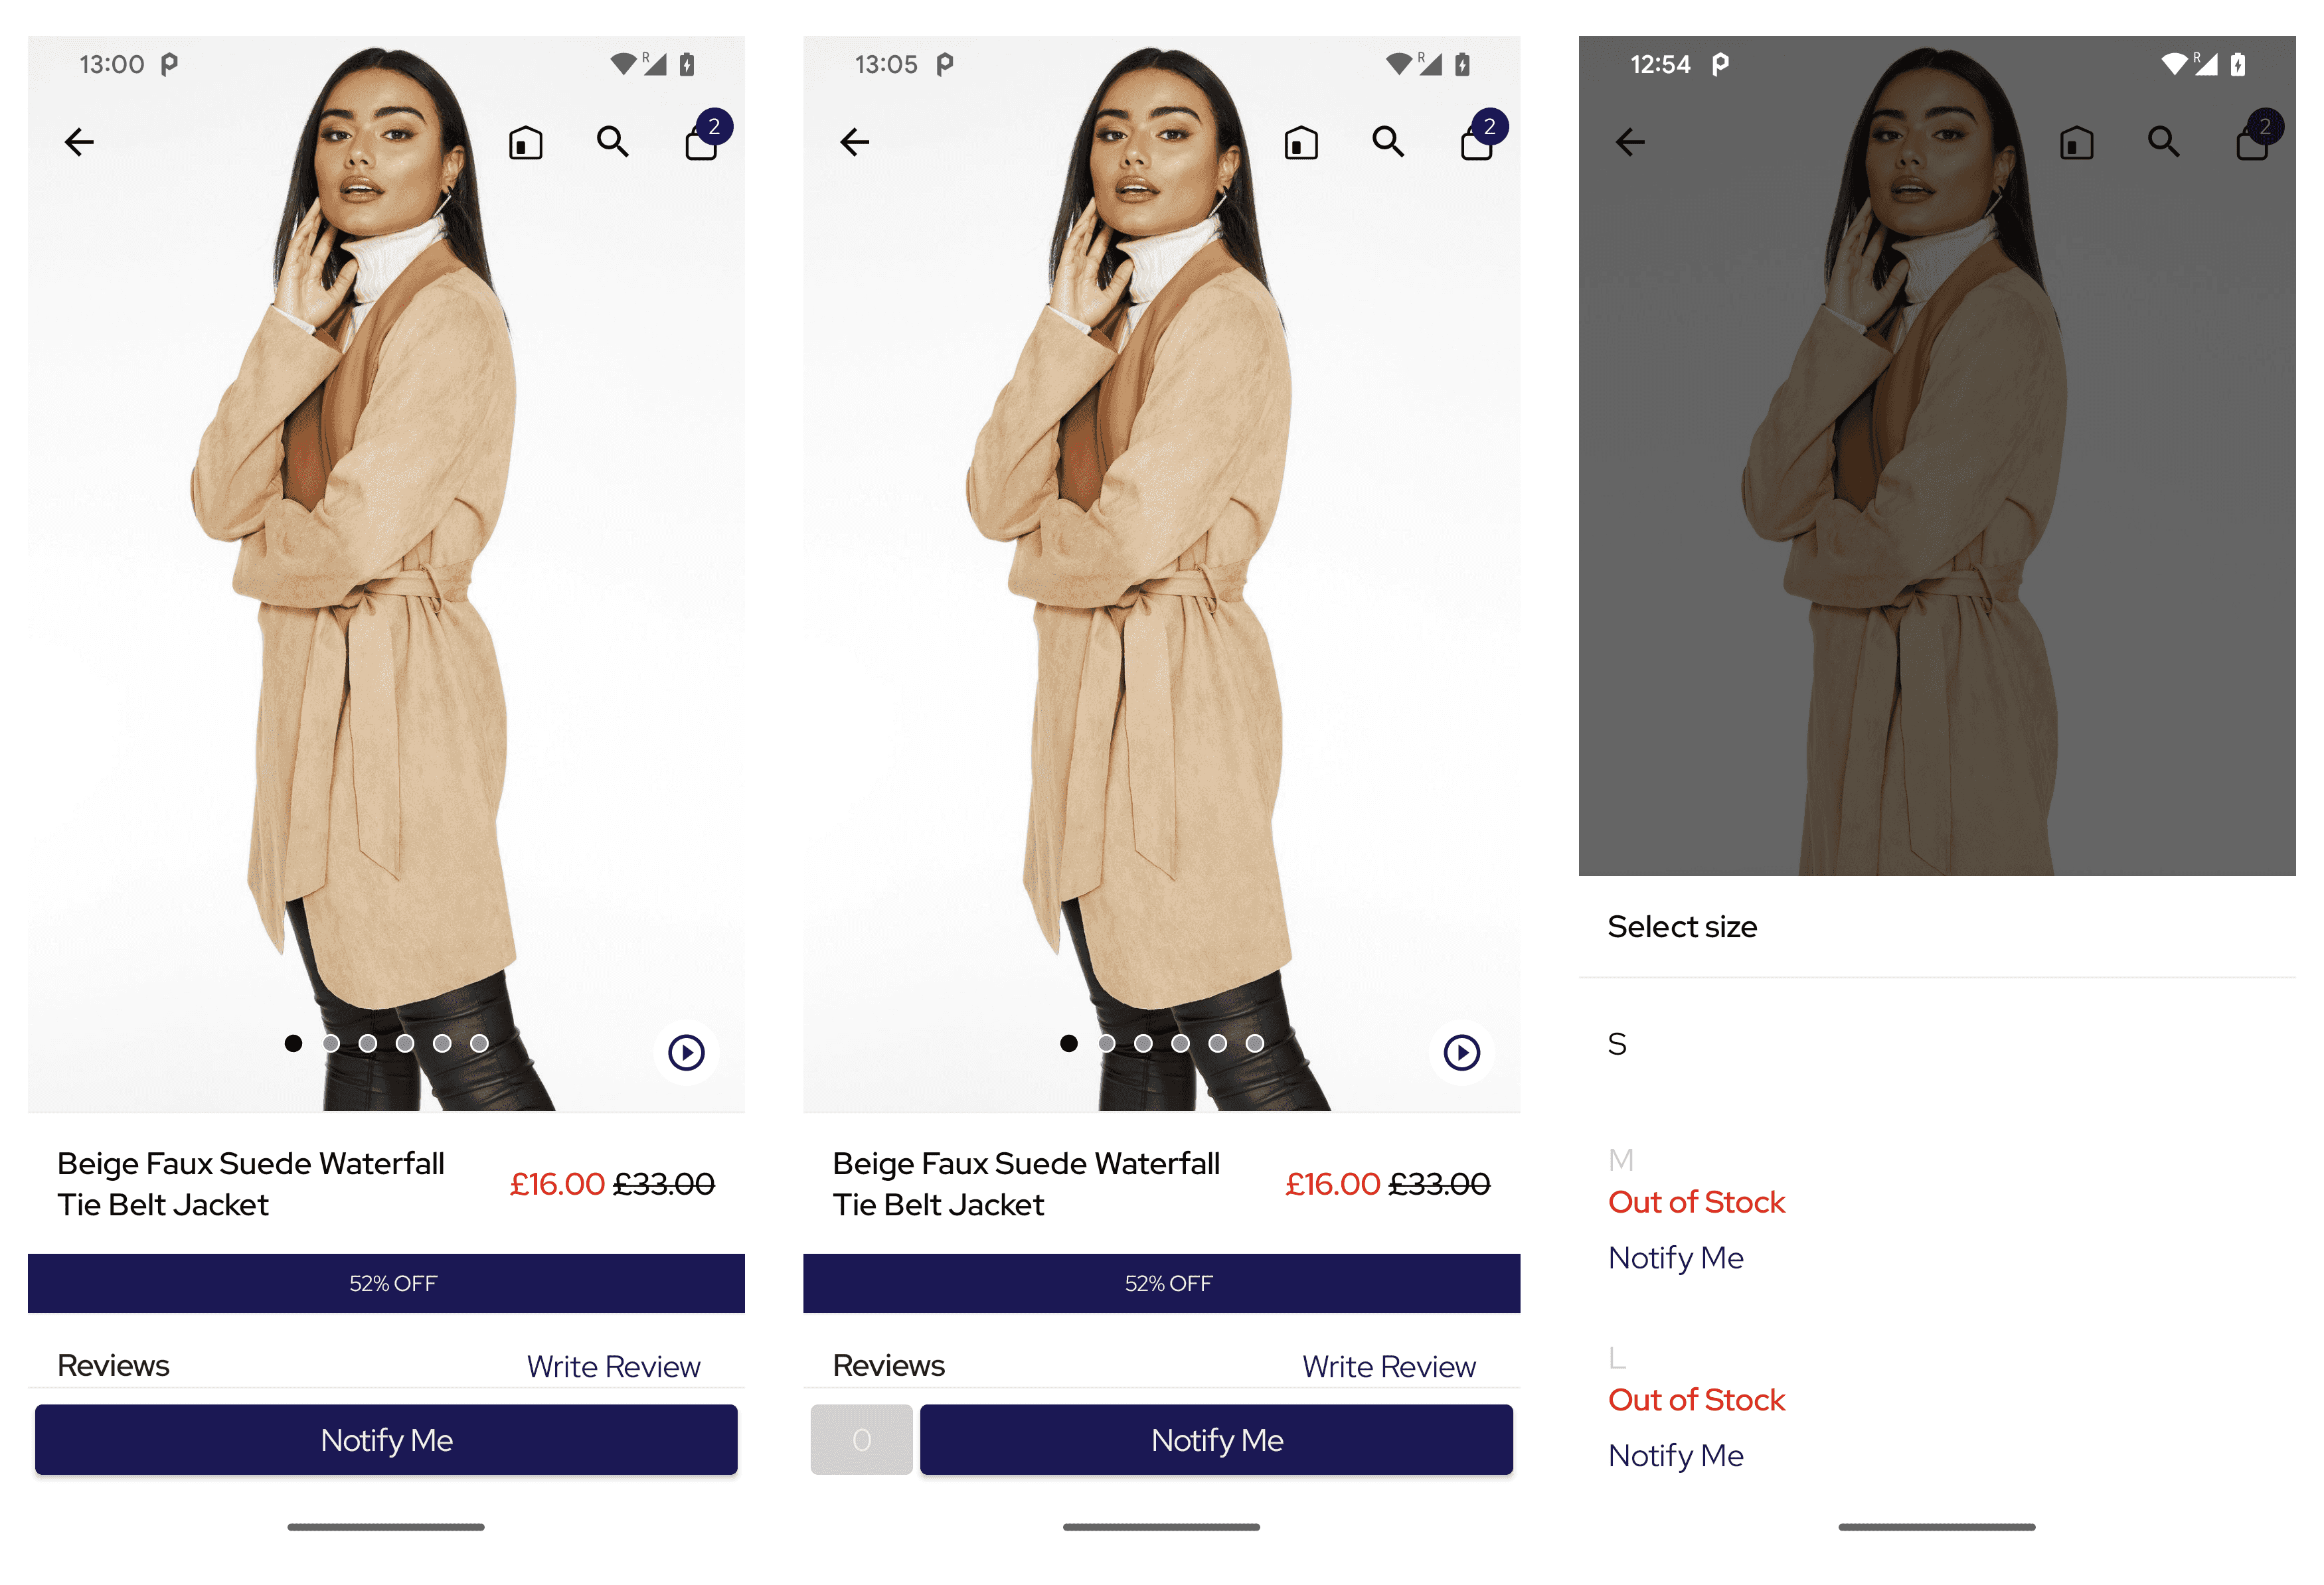Click Notify Me button on first screen
Image resolution: width=2324 pixels, height=1585 pixels.
pyautogui.click(x=386, y=1440)
